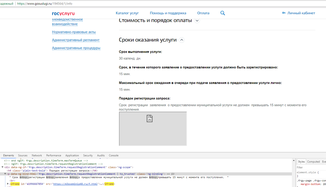Open Личный кабинет link
Image resolution: width=326 pixels, height=187 pixels.
[301, 13]
